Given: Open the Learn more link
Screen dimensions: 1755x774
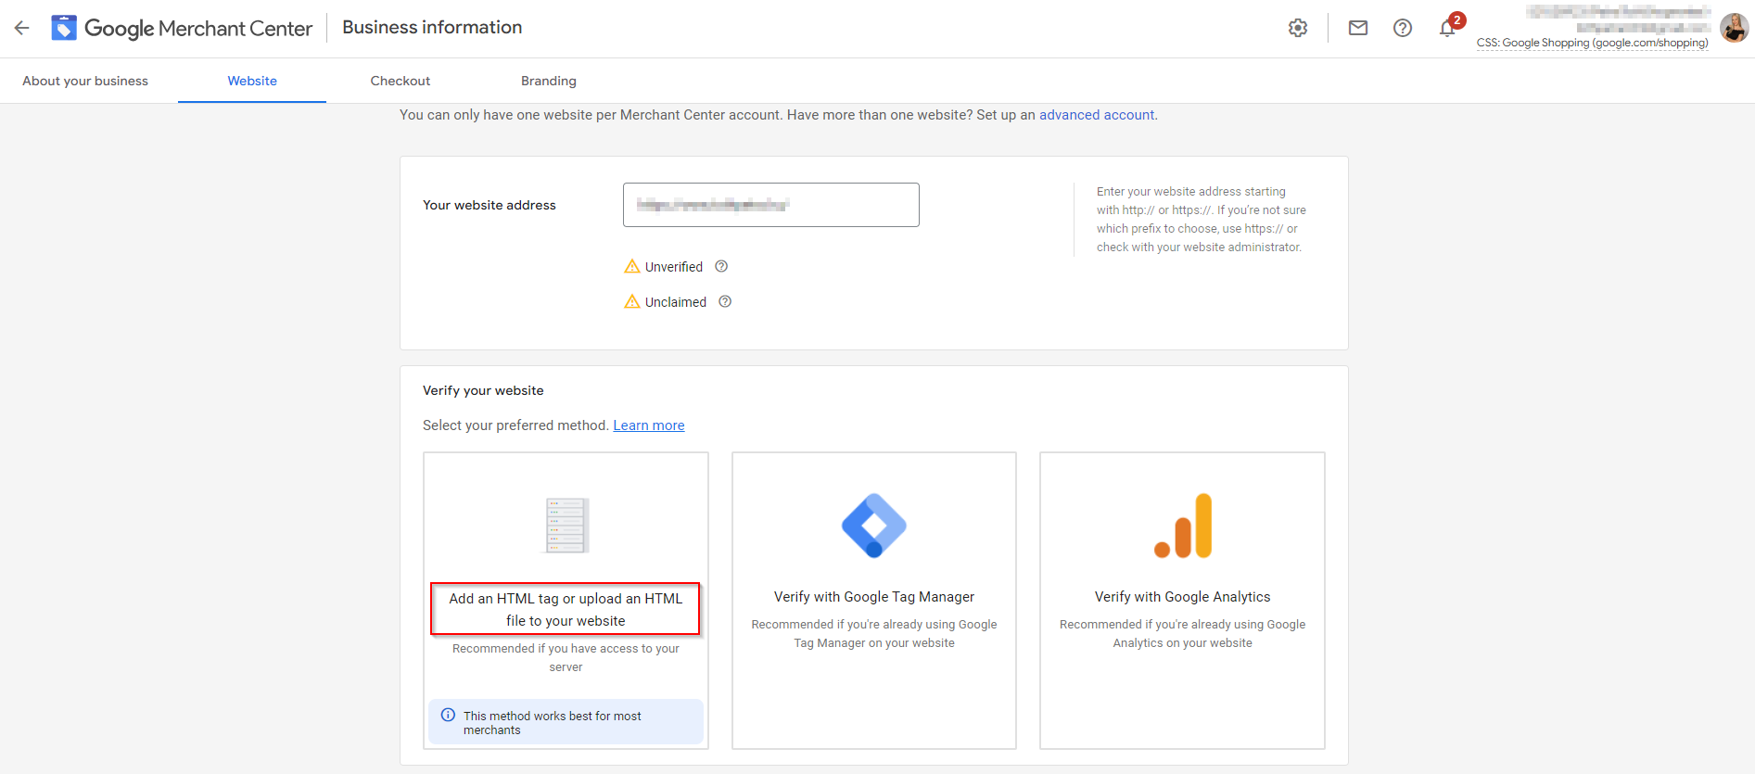Looking at the screenshot, I should pos(649,425).
